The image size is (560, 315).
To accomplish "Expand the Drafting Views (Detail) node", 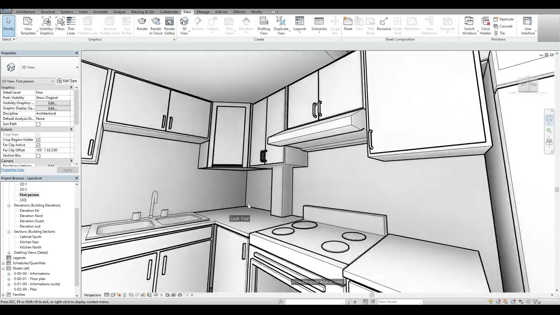I will [x=9, y=252].
